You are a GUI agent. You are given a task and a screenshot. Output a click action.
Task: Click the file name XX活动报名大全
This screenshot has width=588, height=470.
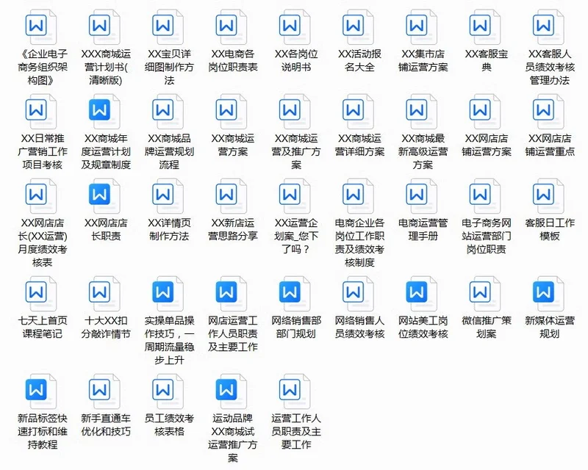359,61
